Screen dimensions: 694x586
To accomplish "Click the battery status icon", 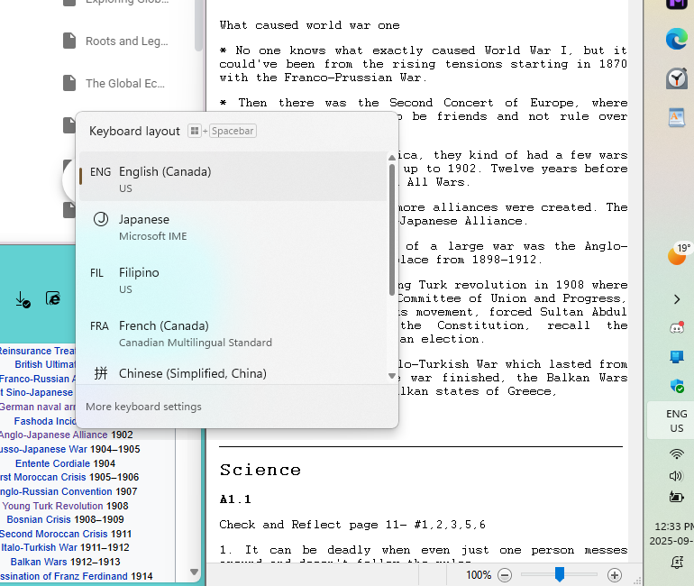I will click(x=676, y=497).
